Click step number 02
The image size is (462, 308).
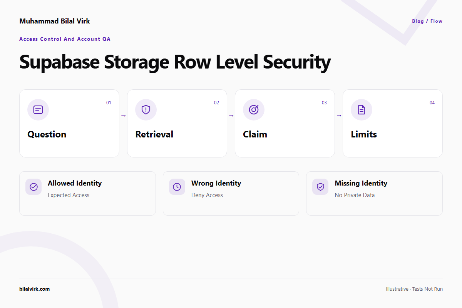pos(216,103)
